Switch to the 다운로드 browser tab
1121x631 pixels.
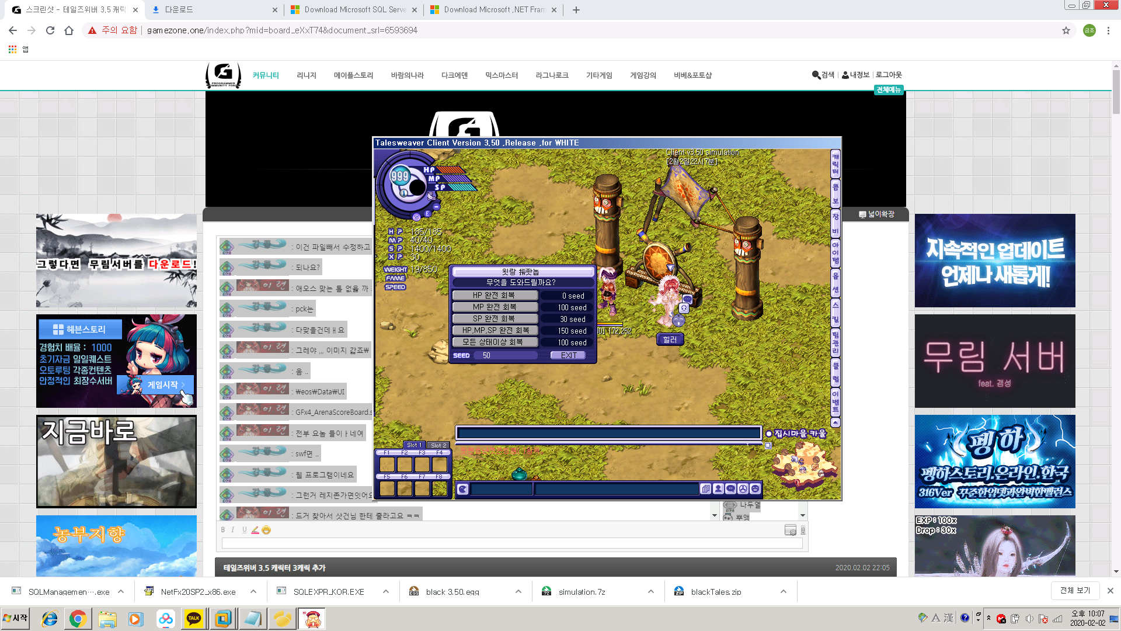click(214, 10)
